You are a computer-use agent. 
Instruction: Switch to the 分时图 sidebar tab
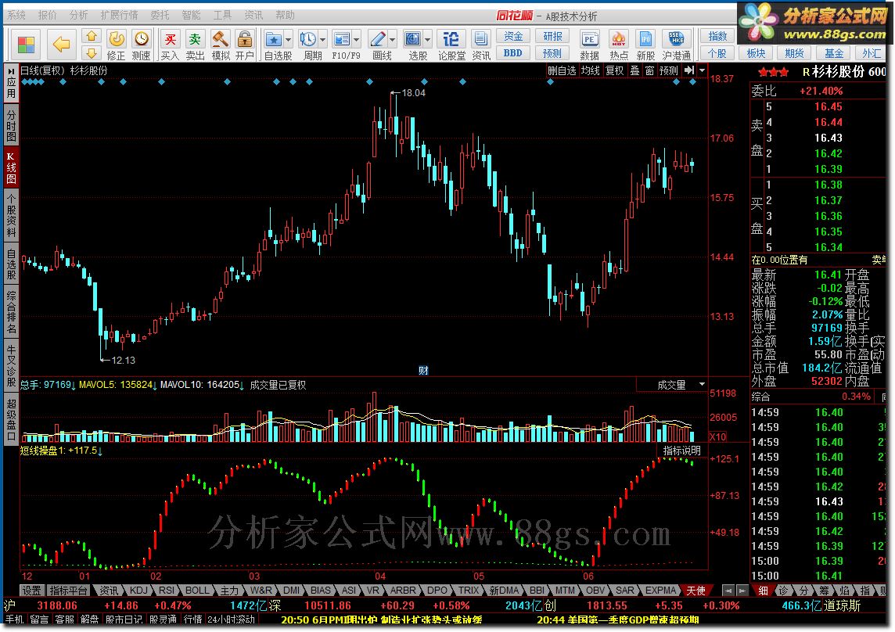12,125
